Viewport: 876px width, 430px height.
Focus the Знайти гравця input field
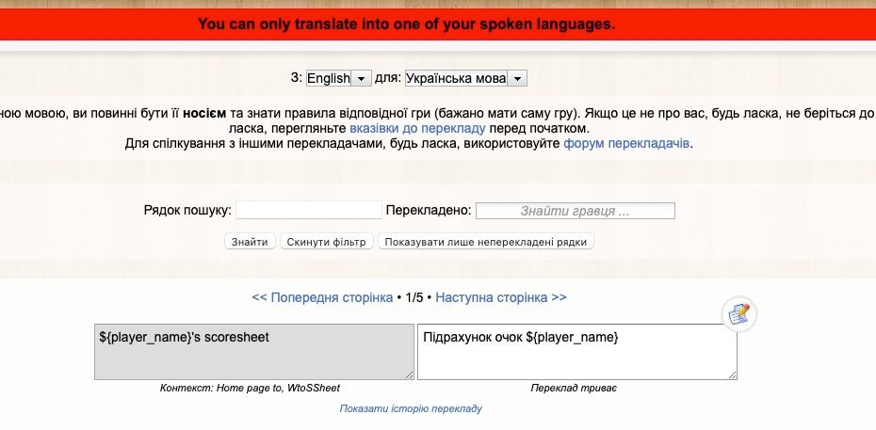coord(576,211)
